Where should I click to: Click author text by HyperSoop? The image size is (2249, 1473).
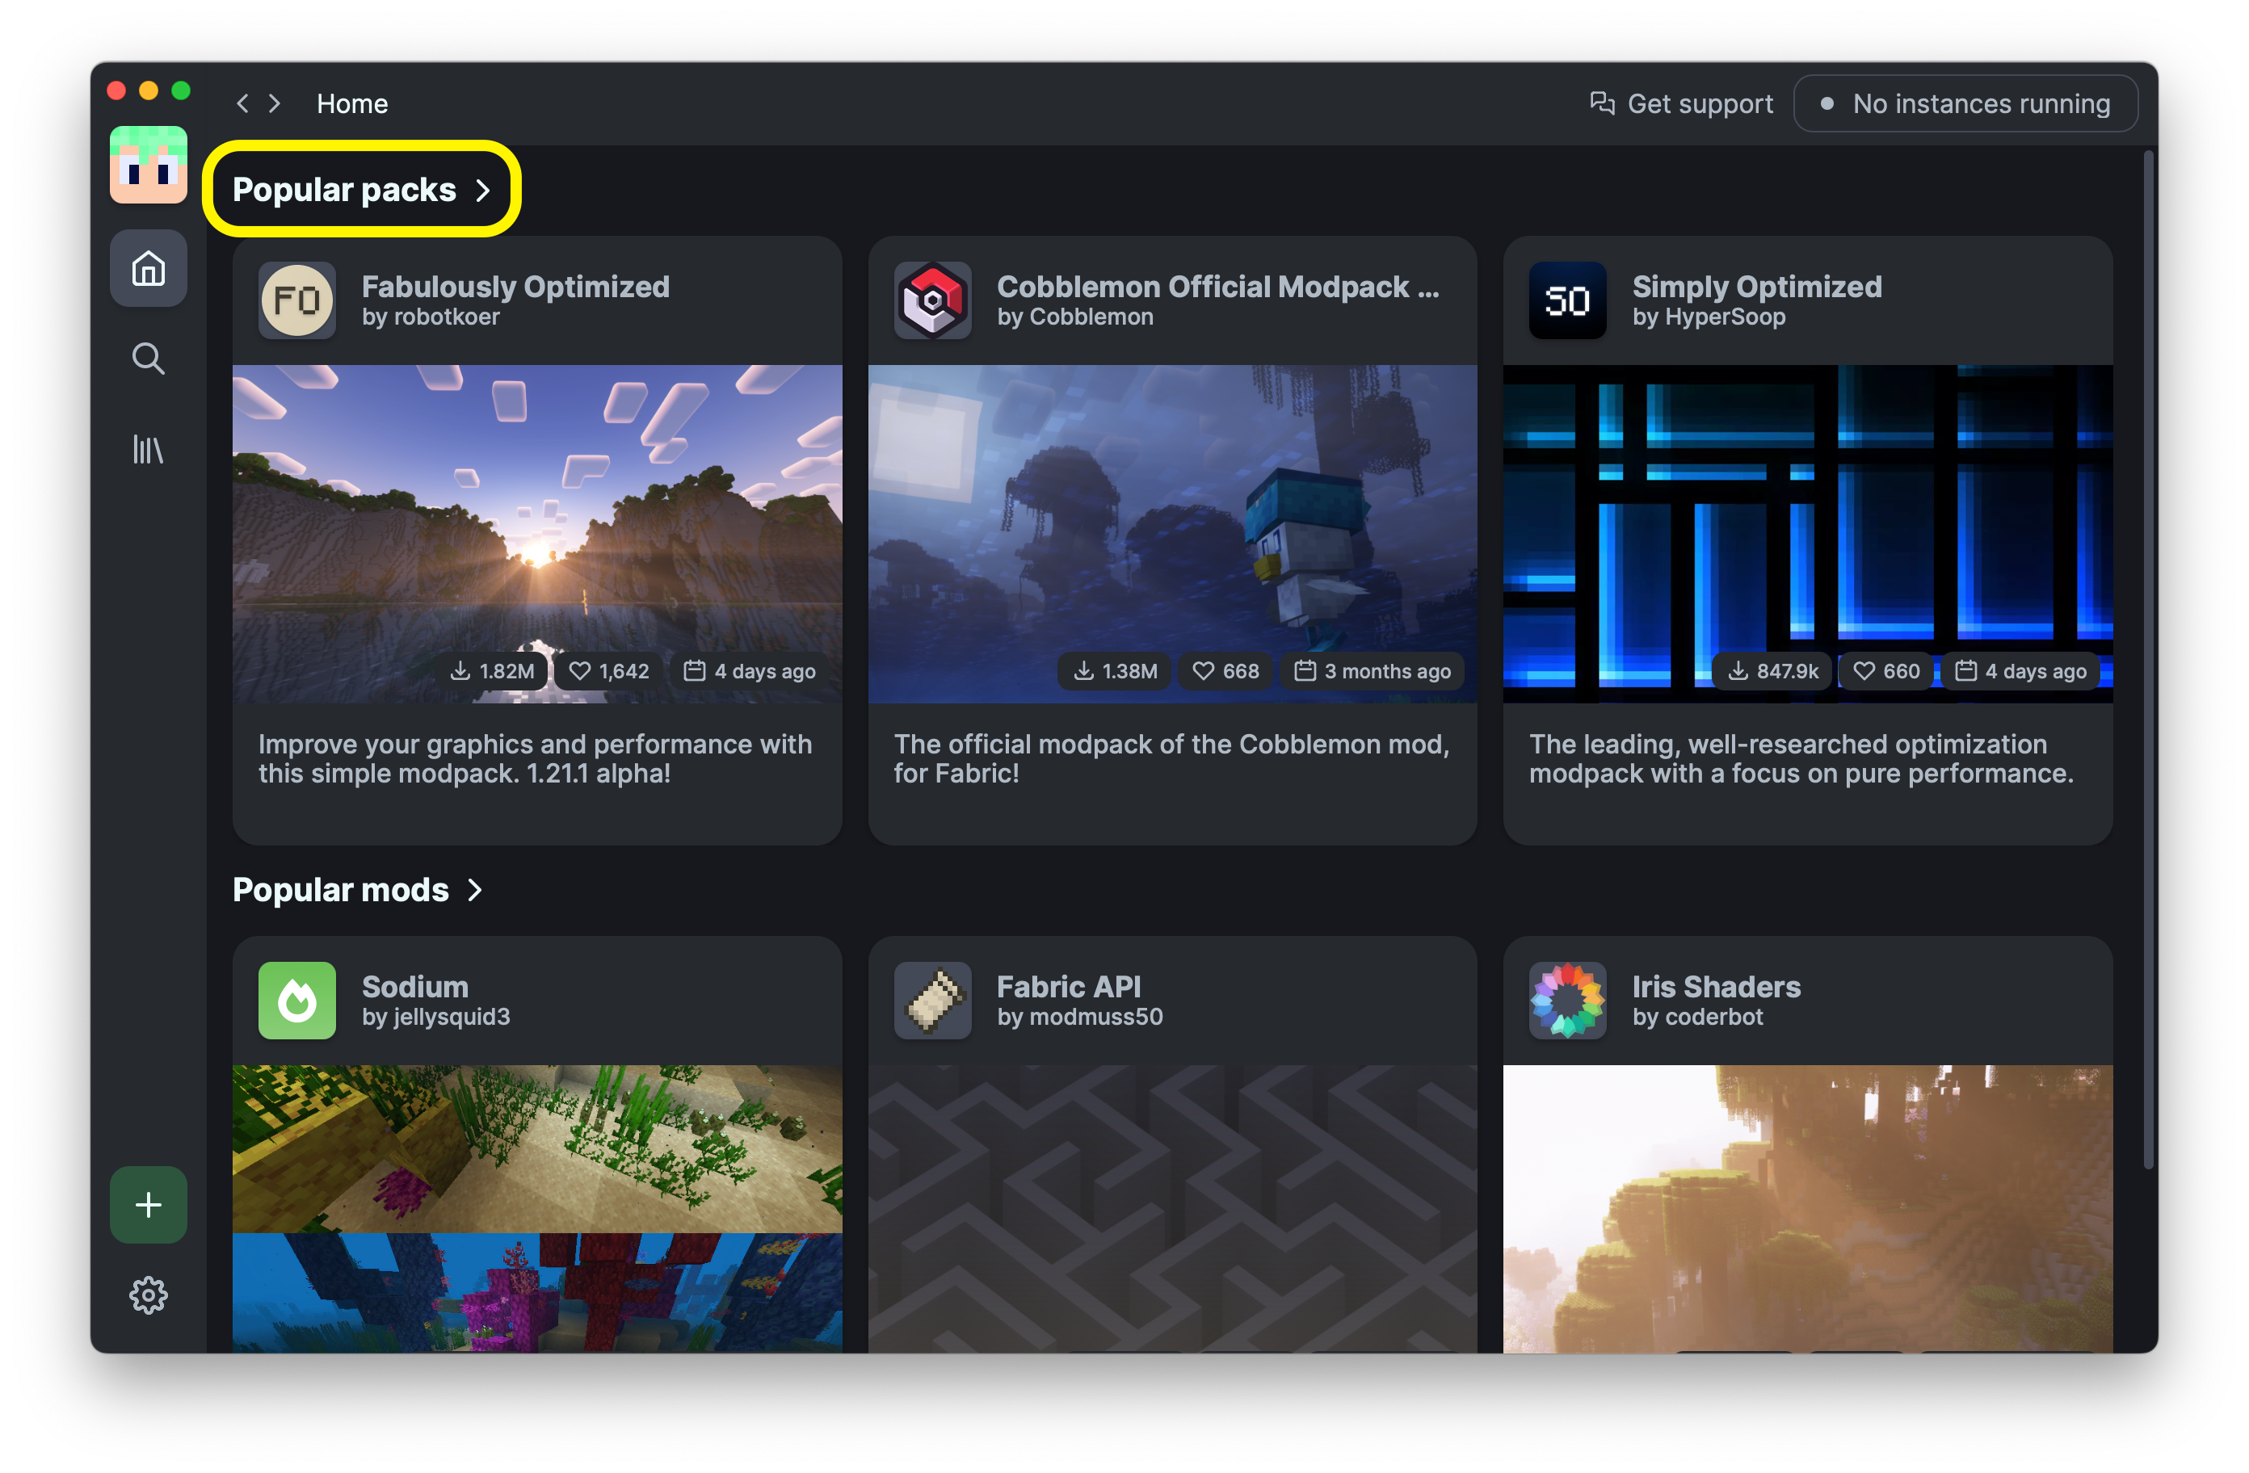click(1709, 317)
